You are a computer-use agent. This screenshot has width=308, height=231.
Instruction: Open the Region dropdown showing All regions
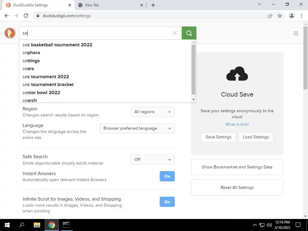pyautogui.click(x=152, y=112)
